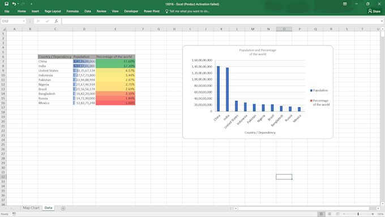Open the Undo history dropdown arrow

point(18,4)
